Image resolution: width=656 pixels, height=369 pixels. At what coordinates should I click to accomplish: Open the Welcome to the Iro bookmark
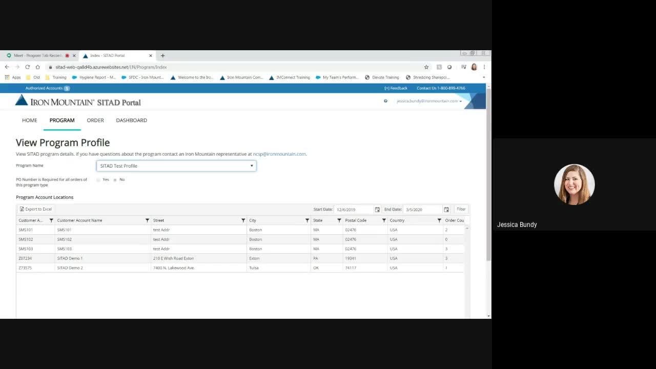[192, 77]
